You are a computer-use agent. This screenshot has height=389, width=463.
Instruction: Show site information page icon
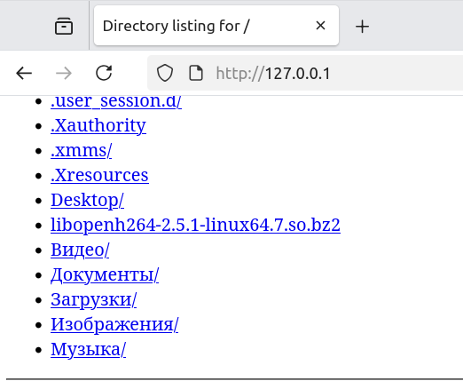(x=196, y=73)
